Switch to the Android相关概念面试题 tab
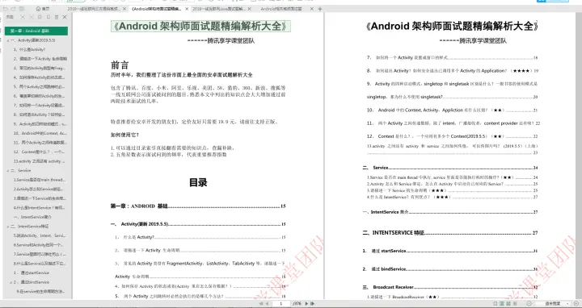 281,9
